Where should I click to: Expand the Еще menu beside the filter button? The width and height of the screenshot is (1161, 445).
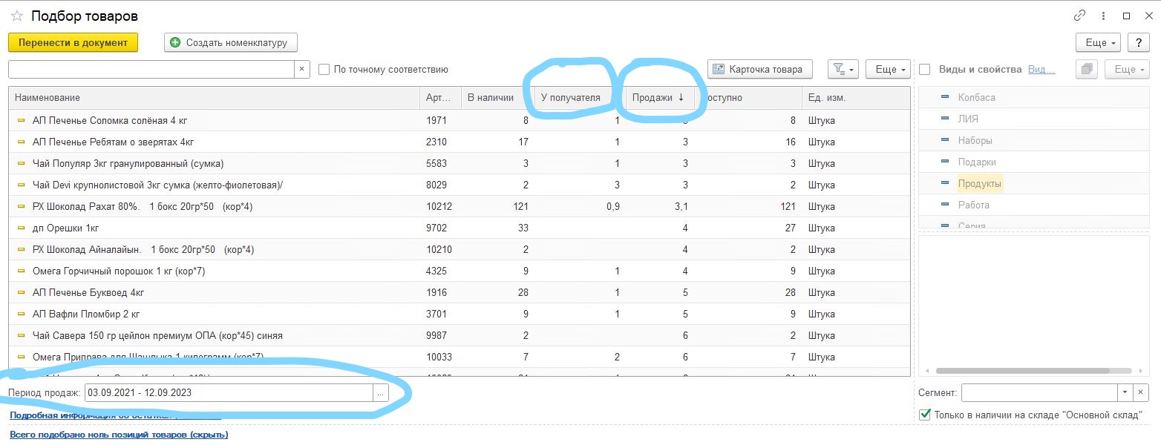point(888,69)
